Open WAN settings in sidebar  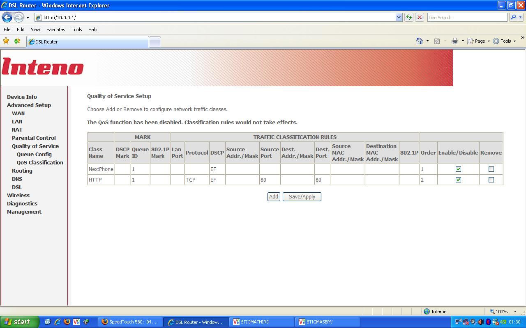click(x=18, y=113)
